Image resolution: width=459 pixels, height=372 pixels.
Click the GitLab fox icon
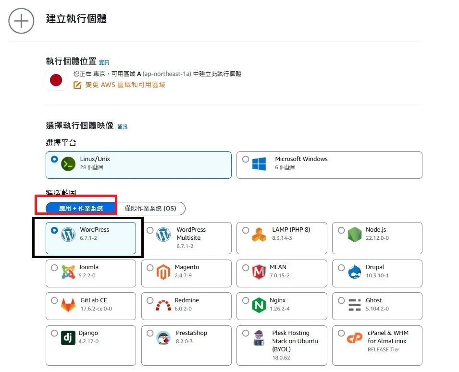68,305
